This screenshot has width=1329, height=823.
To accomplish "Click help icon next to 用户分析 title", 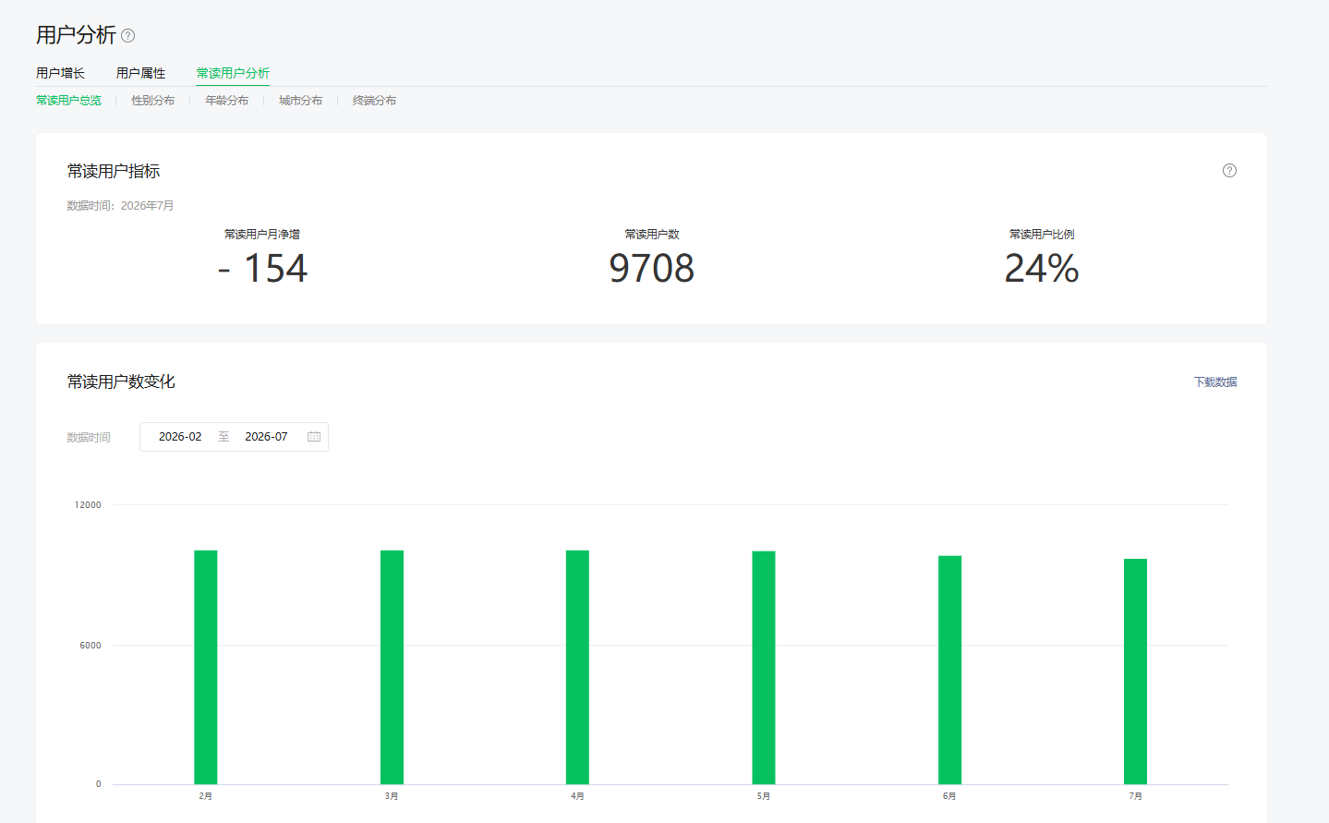I will pyautogui.click(x=128, y=36).
